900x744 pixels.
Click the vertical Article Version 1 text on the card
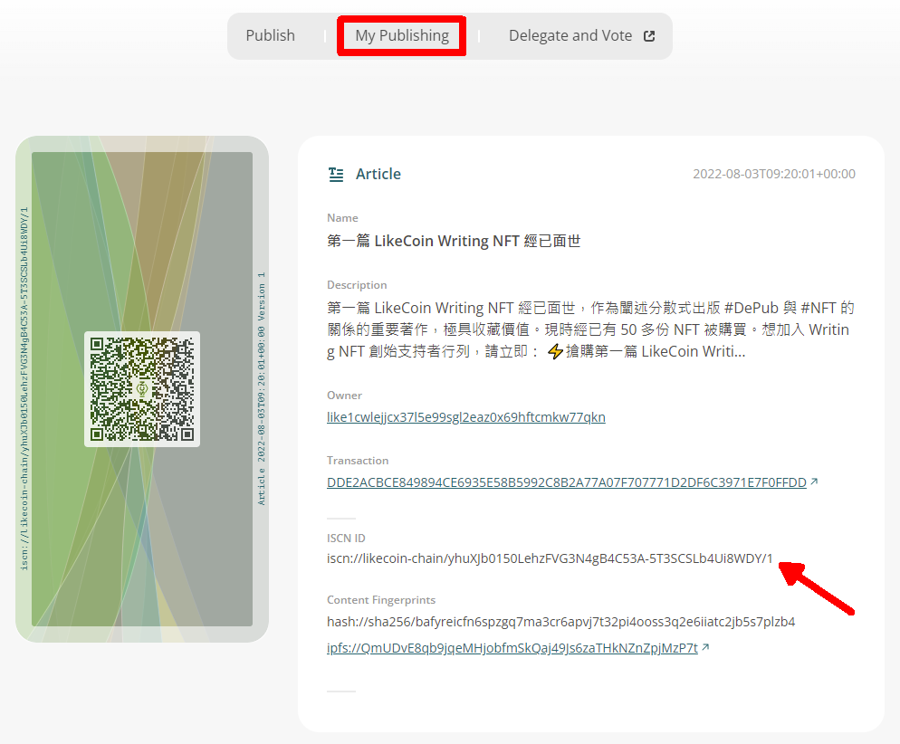(262, 389)
